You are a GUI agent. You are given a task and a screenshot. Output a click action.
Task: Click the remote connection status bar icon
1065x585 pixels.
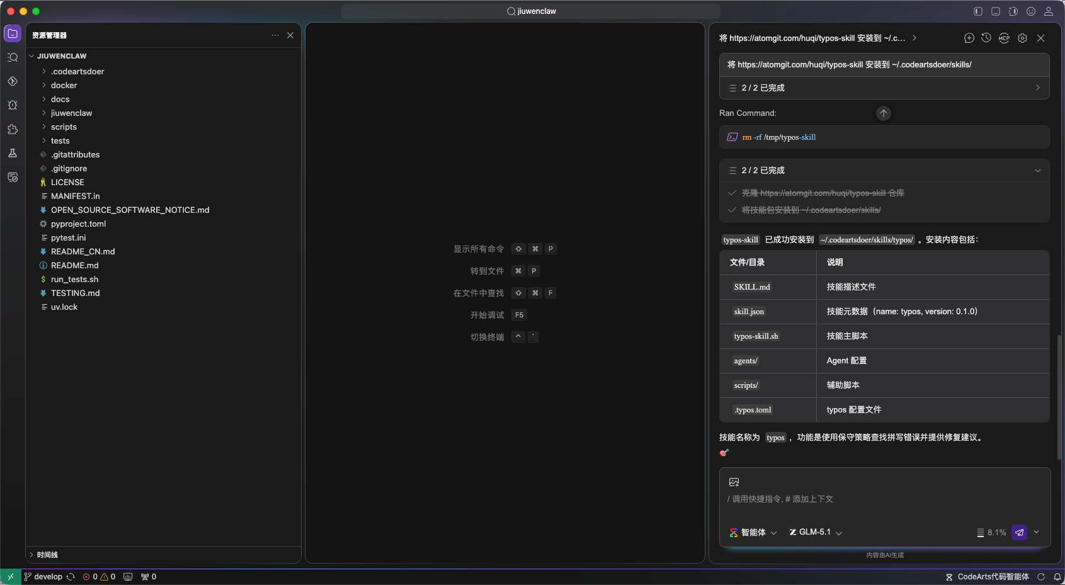coord(11,577)
